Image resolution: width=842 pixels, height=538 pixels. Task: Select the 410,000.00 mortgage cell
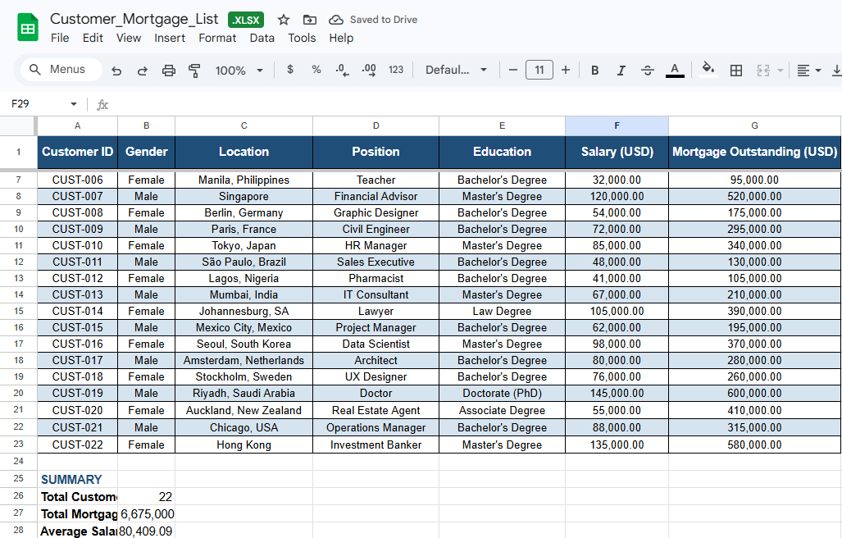[x=754, y=411]
